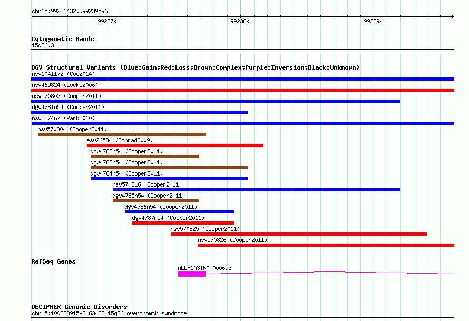Screen dimensions: 469x321
Task: Open the dgv4786n54 (Cooper2011) label
Action: pos(161,207)
